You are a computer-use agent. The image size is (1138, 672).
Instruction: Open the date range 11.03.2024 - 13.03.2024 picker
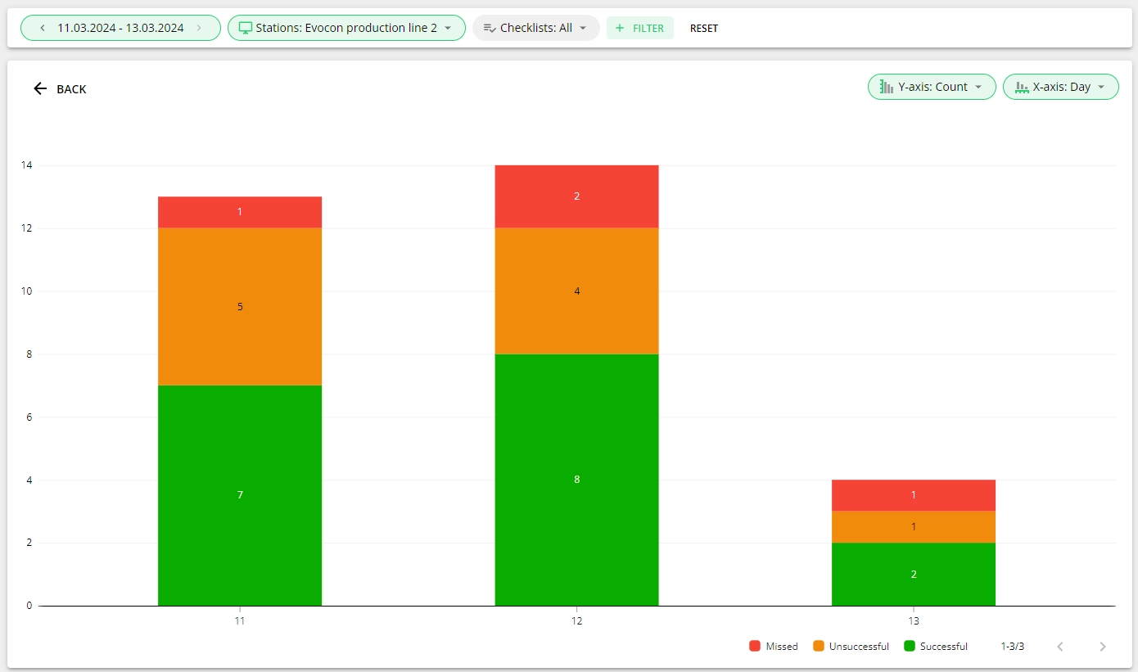point(120,28)
